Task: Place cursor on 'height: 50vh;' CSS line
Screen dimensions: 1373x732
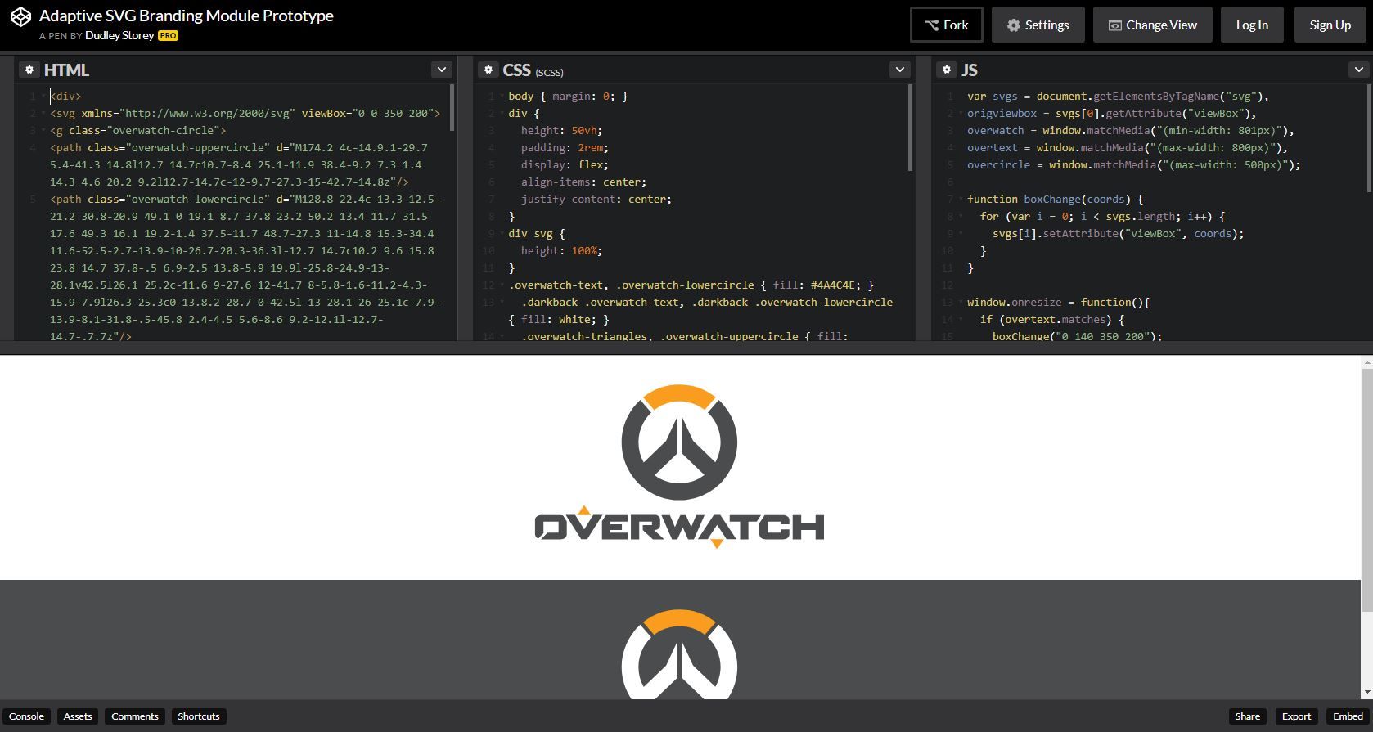Action: pyautogui.click(x=561, y=131)
